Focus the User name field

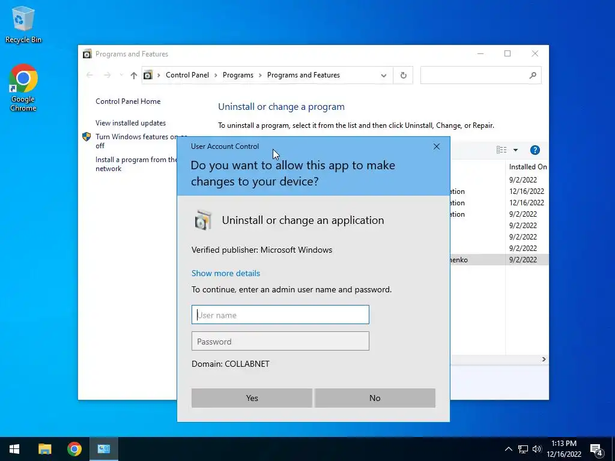click(280, 315)
